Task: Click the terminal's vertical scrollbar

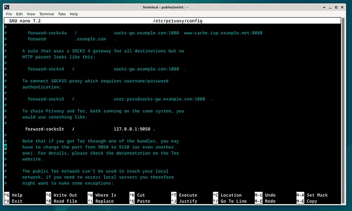Action: (x=349, y=108)
